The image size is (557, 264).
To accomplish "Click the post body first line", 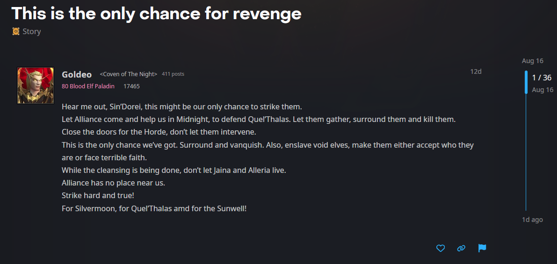I will (x=182, y=107).
